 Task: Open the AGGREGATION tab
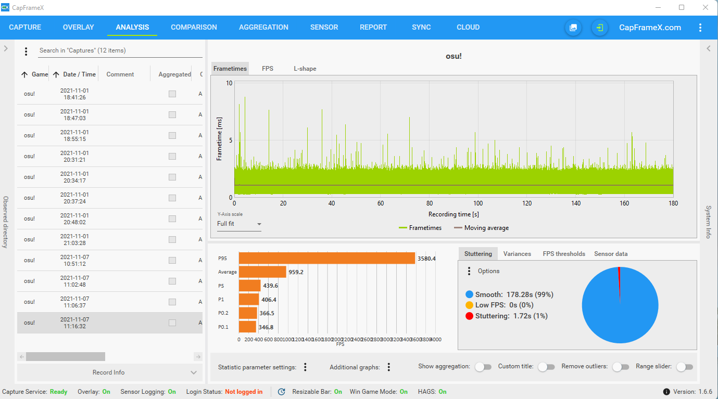(x=263, y=28)
